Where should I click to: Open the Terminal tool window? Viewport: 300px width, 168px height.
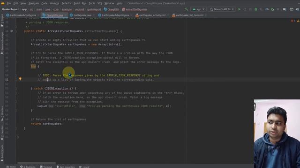click(46, 167)
